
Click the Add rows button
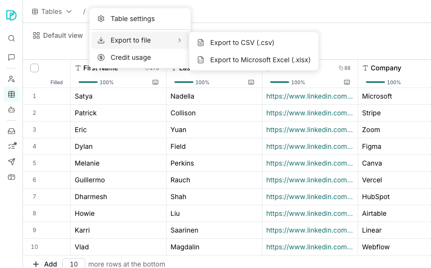point(45,264)
